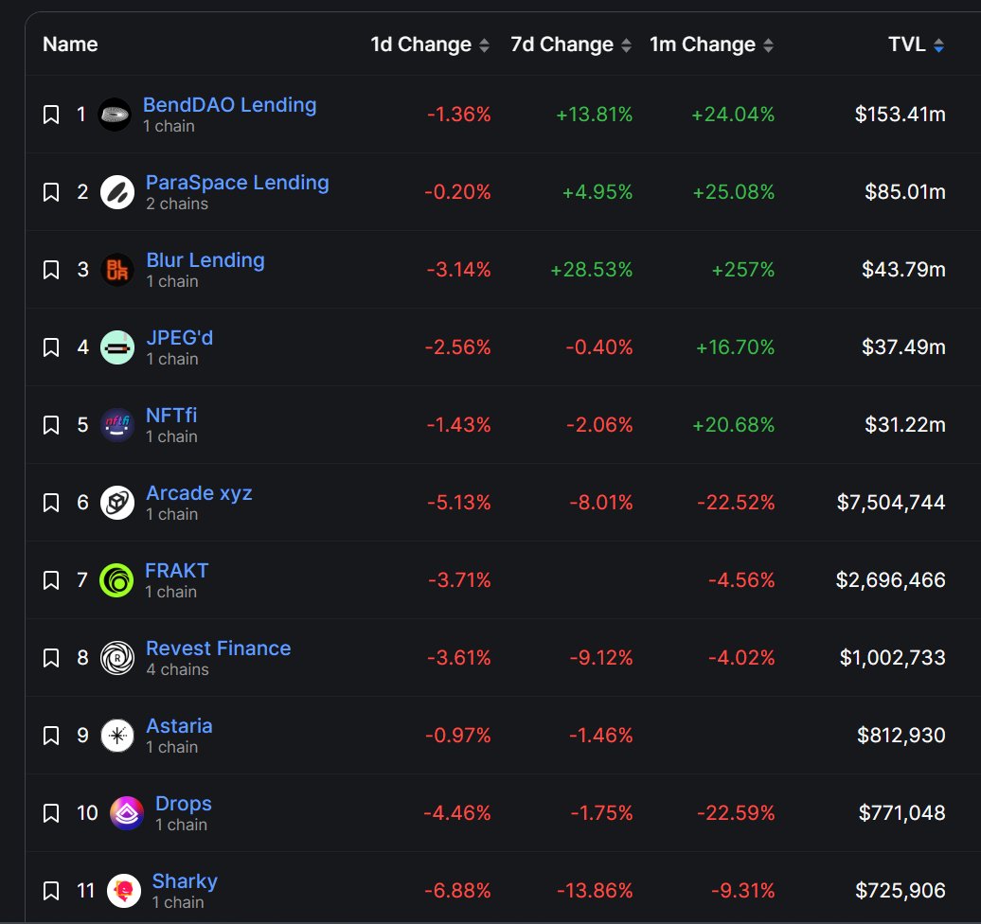Sort by 1d Change arrows
This screenshot has width=981, height=924.
click(484, 45)
